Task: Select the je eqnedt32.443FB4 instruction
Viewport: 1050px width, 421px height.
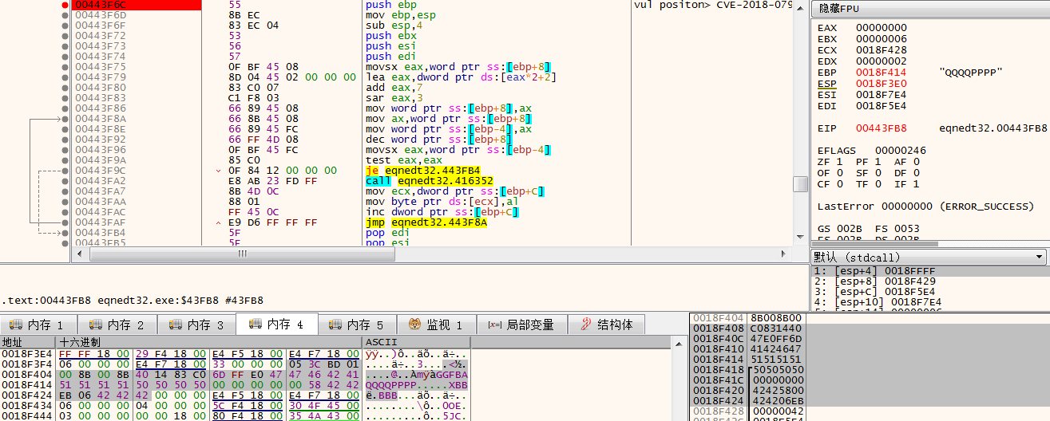Action: tap(422, 171)
